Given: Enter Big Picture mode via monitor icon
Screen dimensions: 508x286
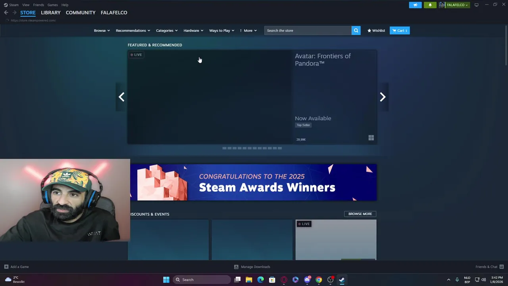Looking at the screenshot, I should 476,5.
